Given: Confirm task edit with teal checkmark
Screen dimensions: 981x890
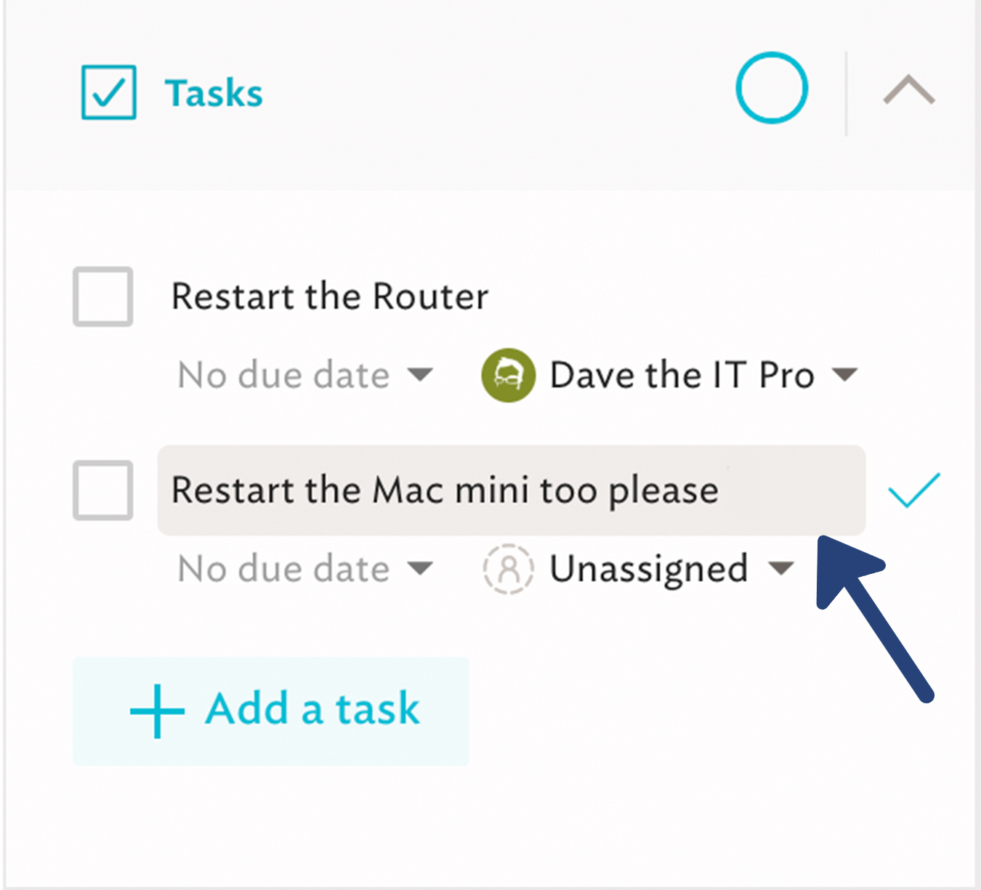Looking at the screenshot, I should [x=914, y=490].
